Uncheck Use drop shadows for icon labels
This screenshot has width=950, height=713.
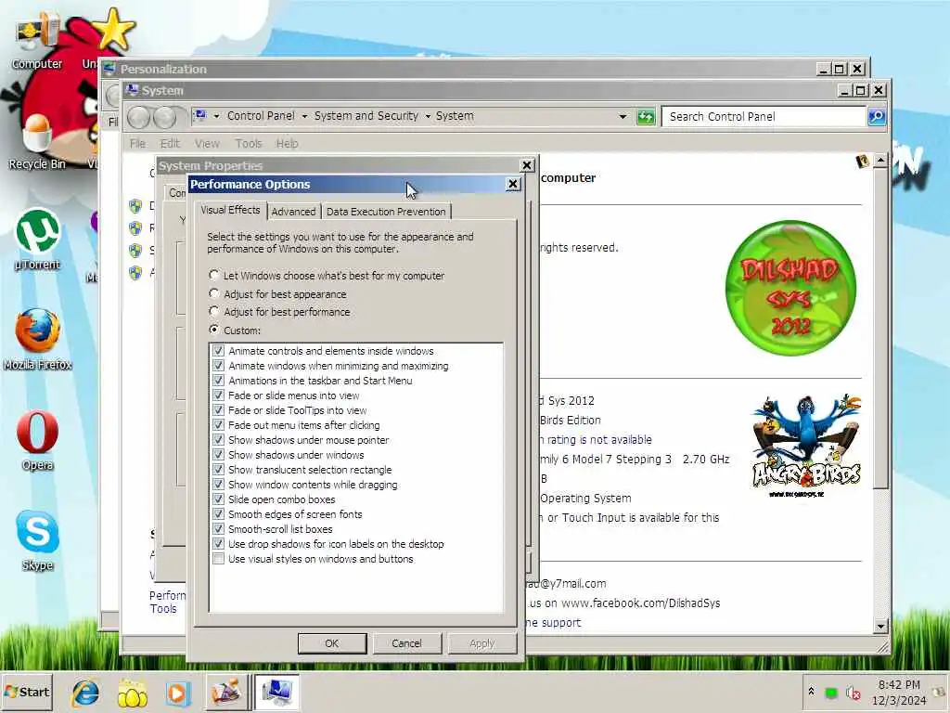(x=218, y=544)
